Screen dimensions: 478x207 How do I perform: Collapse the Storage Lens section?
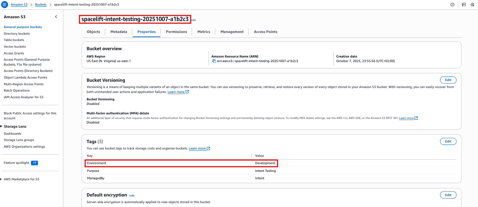tap(4, 126)
